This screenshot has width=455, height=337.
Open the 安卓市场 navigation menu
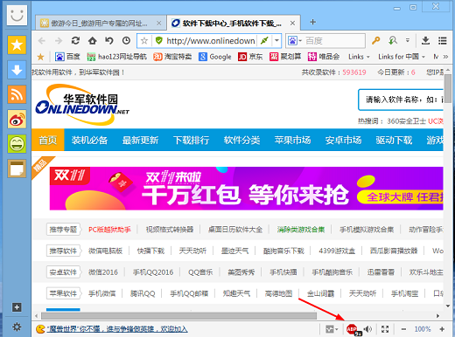pyautogui.click(x=343, y=141)
